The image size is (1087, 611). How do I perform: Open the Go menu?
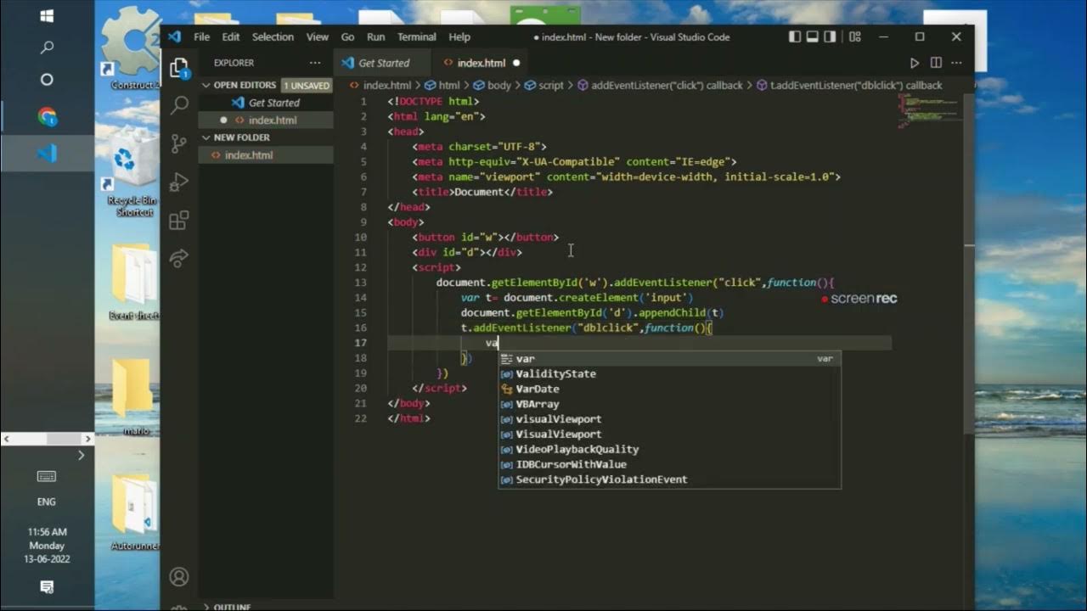(x=347, y=36)
